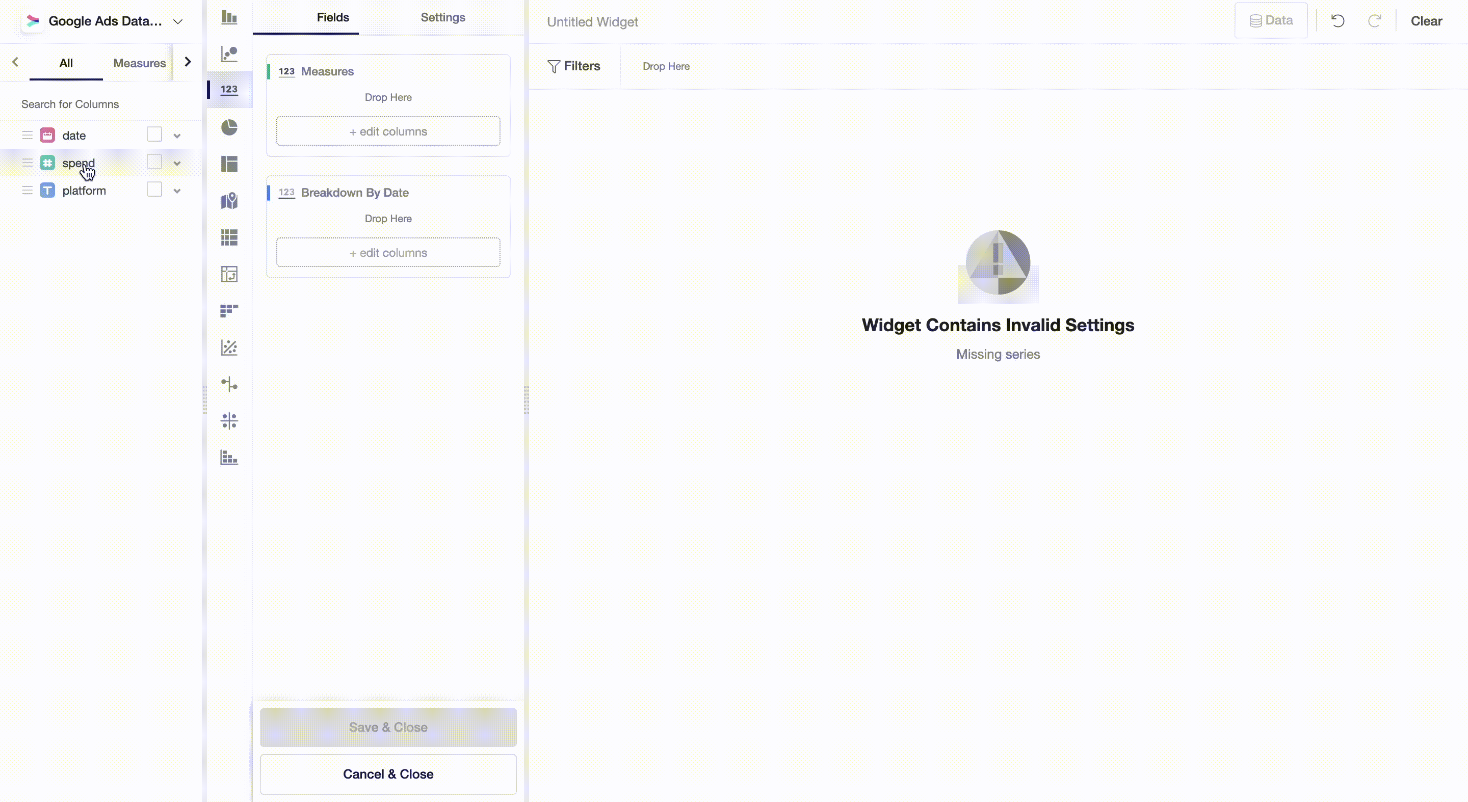Pick the scatter plot widget icon

coord(229,347)
